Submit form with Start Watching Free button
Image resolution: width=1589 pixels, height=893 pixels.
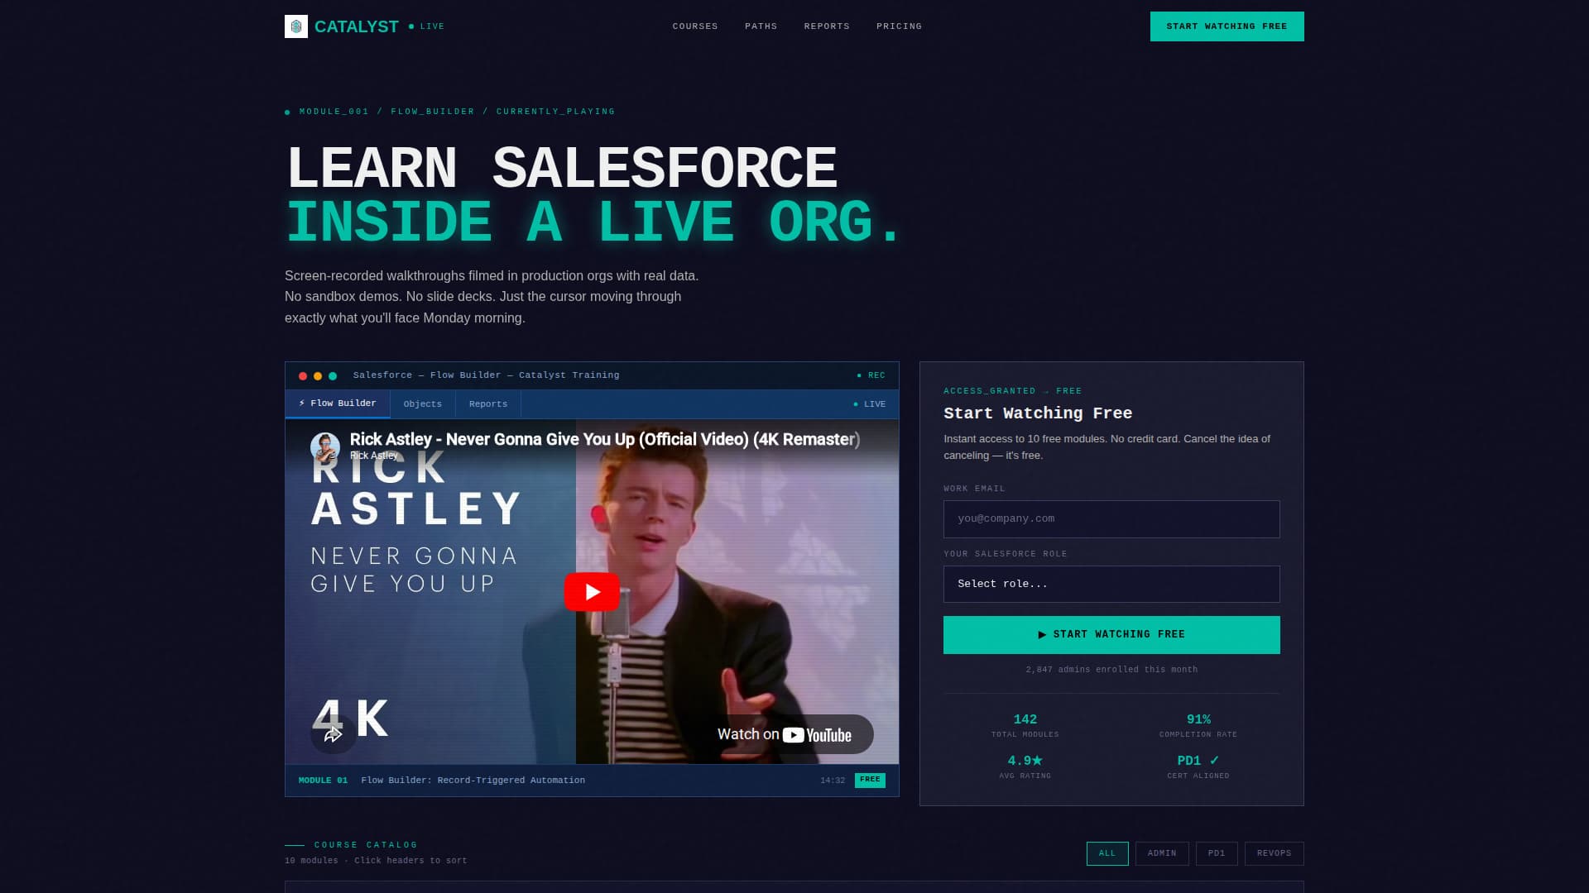pyautogui.click(x=1111, y=635)
